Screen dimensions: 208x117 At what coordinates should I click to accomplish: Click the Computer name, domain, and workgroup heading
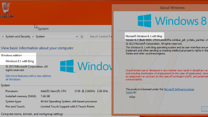click(32, 114)
